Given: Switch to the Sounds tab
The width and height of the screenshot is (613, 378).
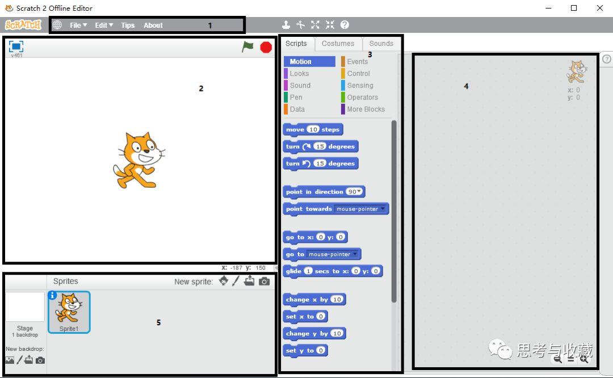Looking at the screenshot, I should (381, 43).
